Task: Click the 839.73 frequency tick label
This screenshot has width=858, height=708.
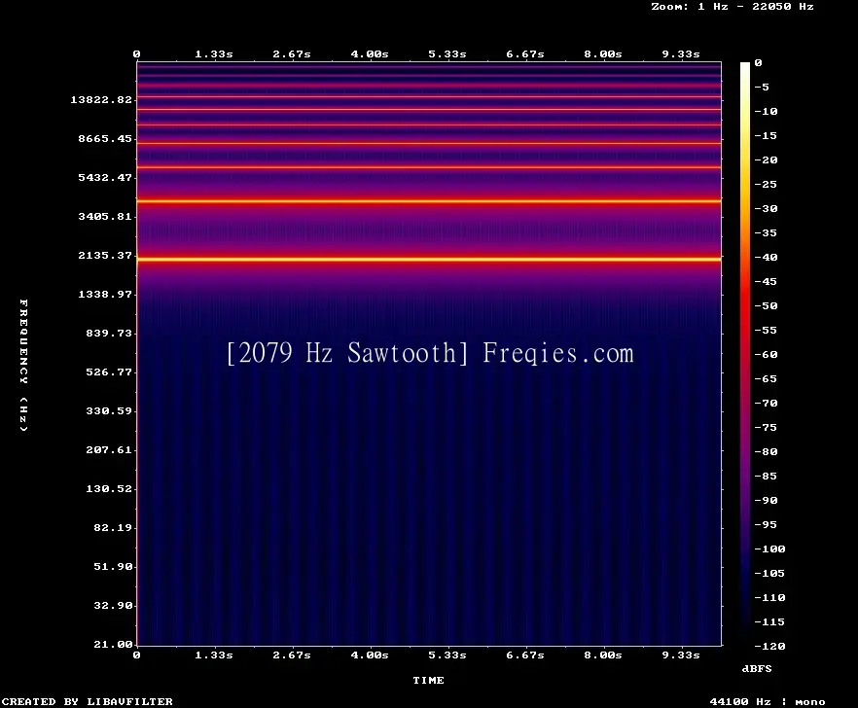Action: [x=109, y=333]
